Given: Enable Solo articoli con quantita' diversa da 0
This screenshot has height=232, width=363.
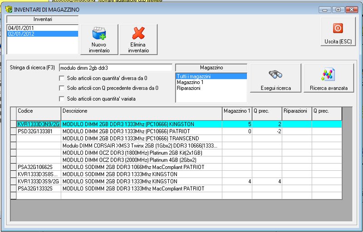Looking at the screenshot, I should (x=62, y=78).
